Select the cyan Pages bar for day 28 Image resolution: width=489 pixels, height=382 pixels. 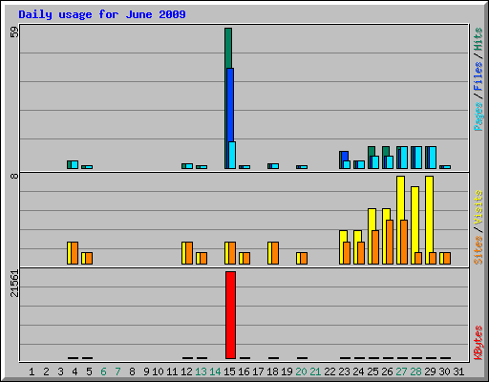tap(418, 158)
